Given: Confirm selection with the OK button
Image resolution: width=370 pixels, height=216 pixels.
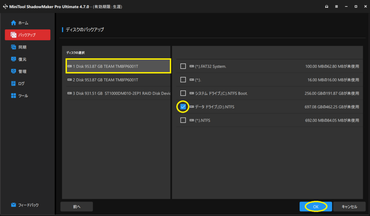Looking at the screenshot, I should 316,207.
